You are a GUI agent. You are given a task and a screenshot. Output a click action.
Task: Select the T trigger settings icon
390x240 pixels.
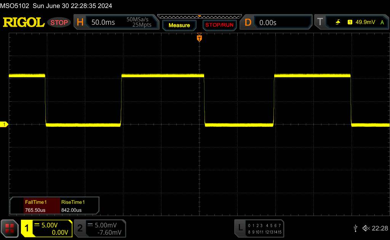click(x=320, y=22)
